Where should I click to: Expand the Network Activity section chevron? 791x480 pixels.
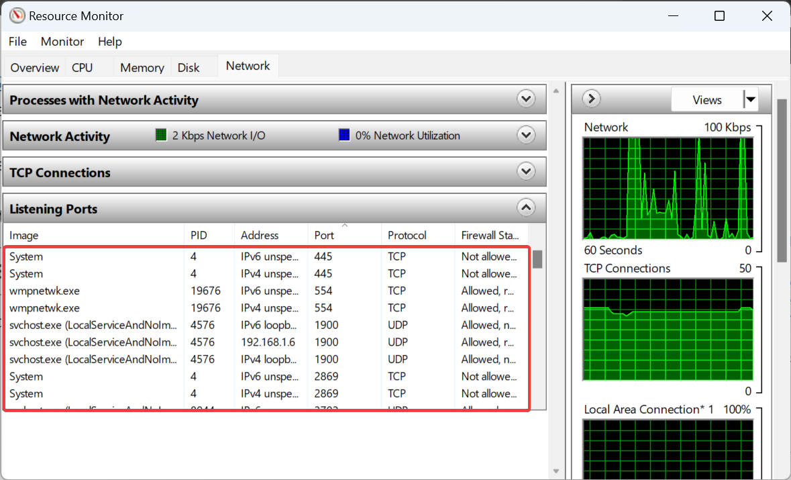(x=525, y=135)
